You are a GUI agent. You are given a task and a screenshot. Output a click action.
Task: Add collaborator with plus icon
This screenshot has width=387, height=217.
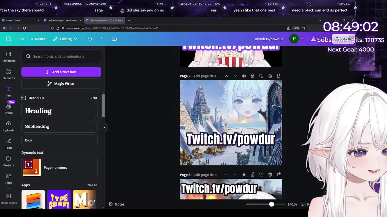click(x=302, y=39)
